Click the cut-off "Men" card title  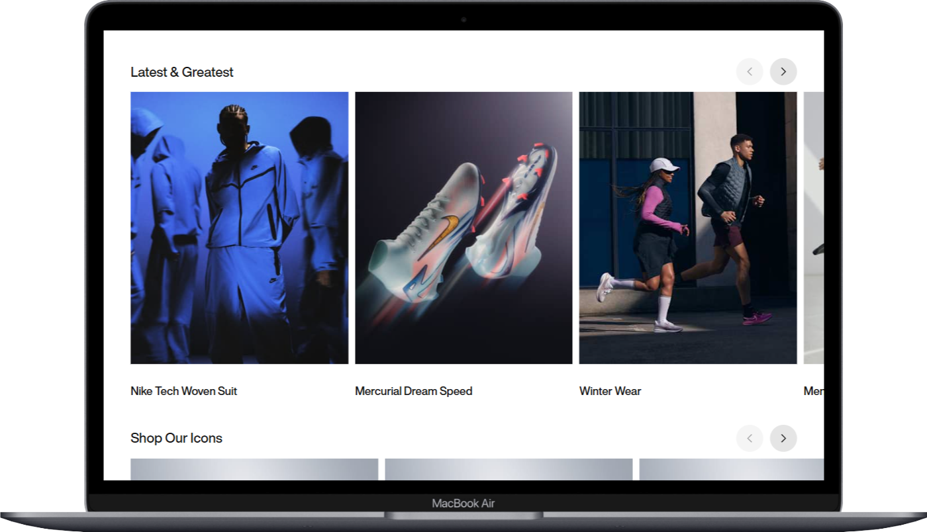click(814, 391)
